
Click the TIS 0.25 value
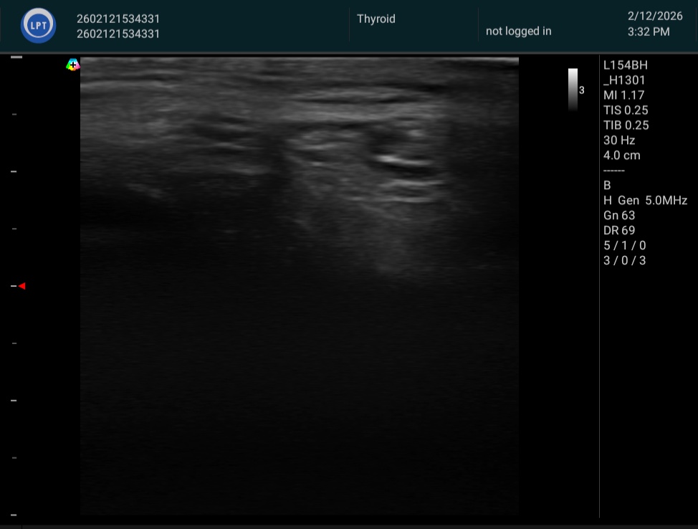pos(626,110)
